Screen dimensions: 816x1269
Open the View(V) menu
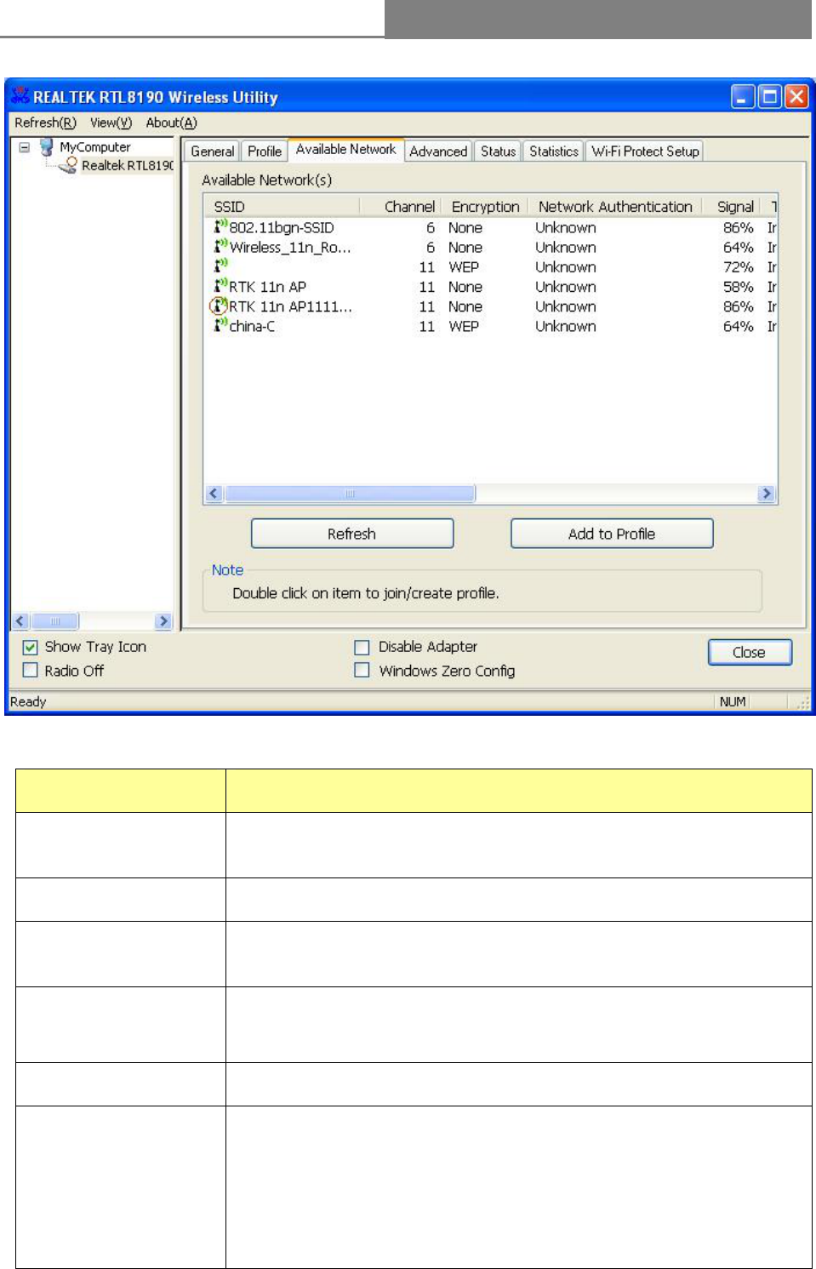pyautogui.click(x=111, y=123)
